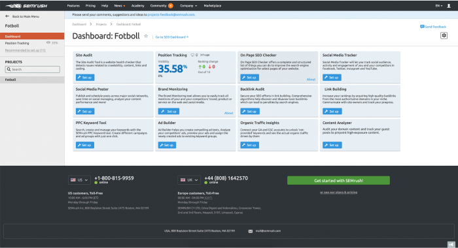This screenshot has width=458, height=248.
Task: Set up the Site Audit tool
Action: point(85,78)
